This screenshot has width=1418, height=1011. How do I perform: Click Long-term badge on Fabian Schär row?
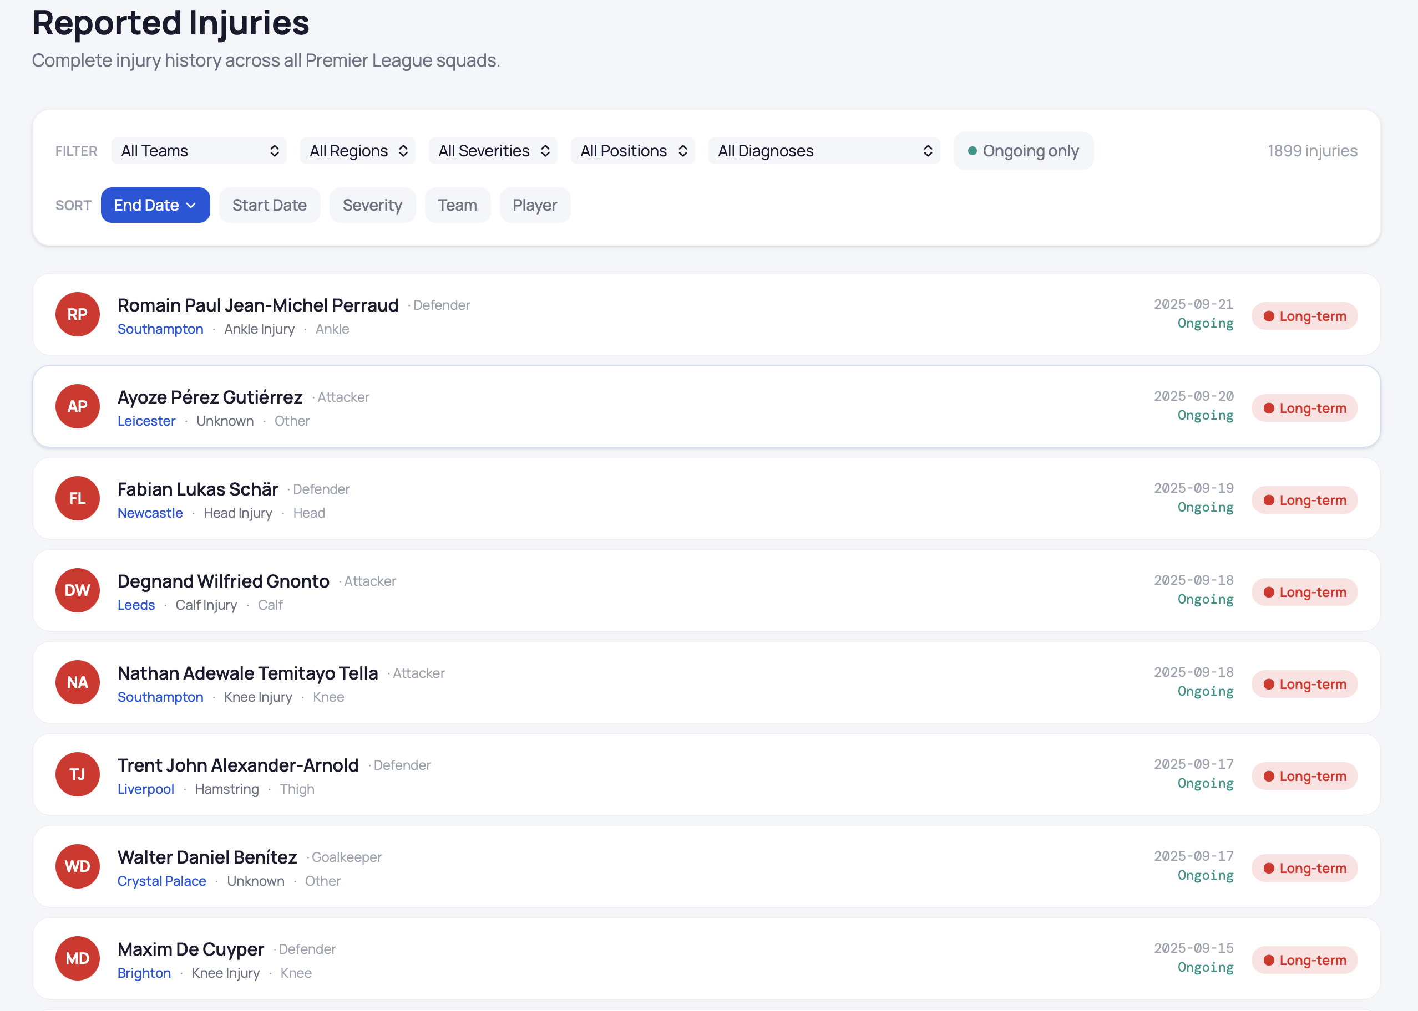pos(1305,501)
